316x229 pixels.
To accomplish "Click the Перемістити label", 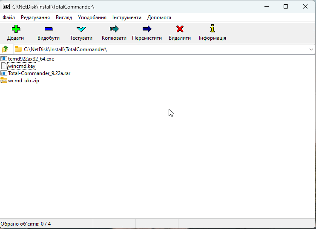I will click(147, 38).
